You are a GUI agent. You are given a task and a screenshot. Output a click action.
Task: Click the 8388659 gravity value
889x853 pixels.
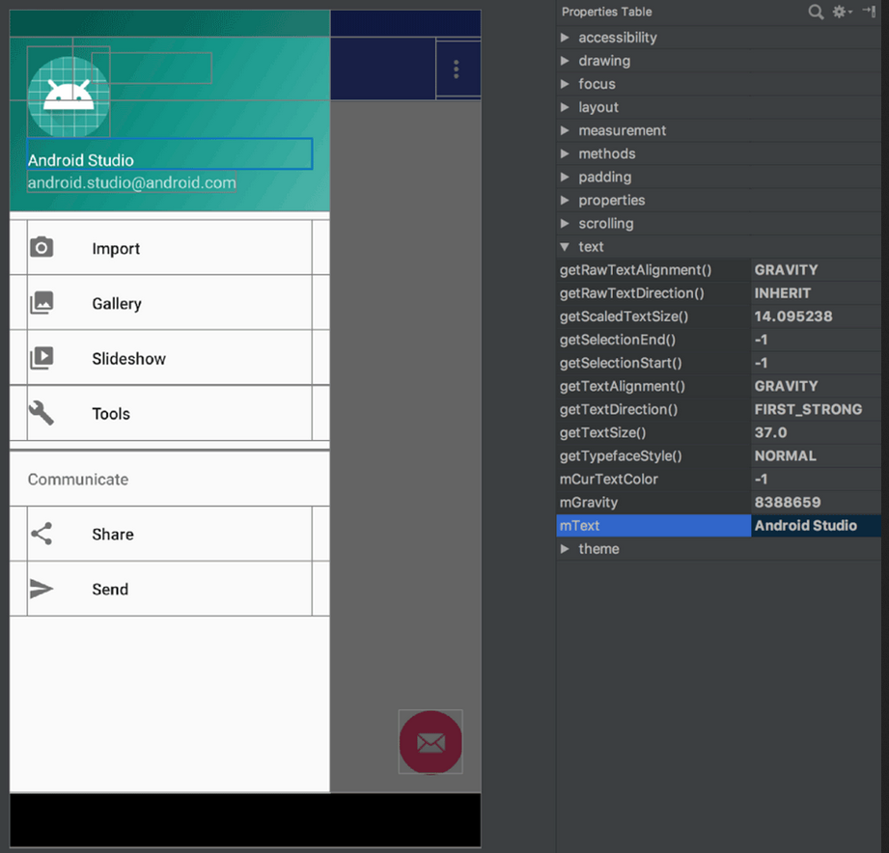pyautogui.click(x=788, y=502)
